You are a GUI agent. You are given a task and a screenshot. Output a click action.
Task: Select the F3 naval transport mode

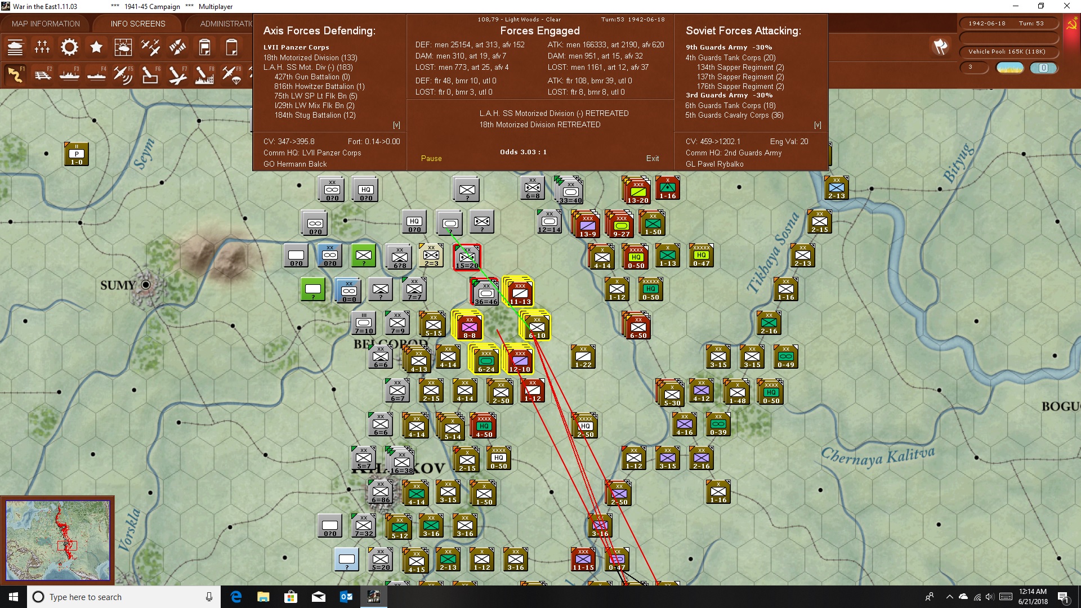coord(69,74)
